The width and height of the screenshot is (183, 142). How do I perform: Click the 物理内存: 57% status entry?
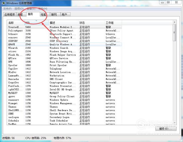(x=62, y=138)
